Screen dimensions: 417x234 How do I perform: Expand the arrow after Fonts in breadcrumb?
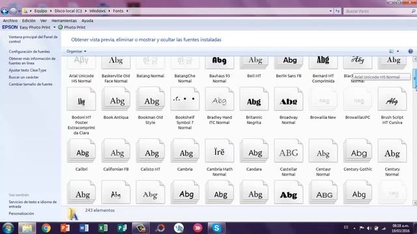click(127, 11)
